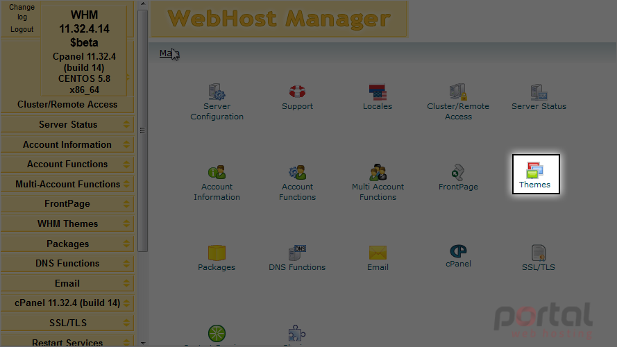Click the WHM 11.32.4.14 version text
The height and width of the screenshot is (347, 617).
coord(84,28)
